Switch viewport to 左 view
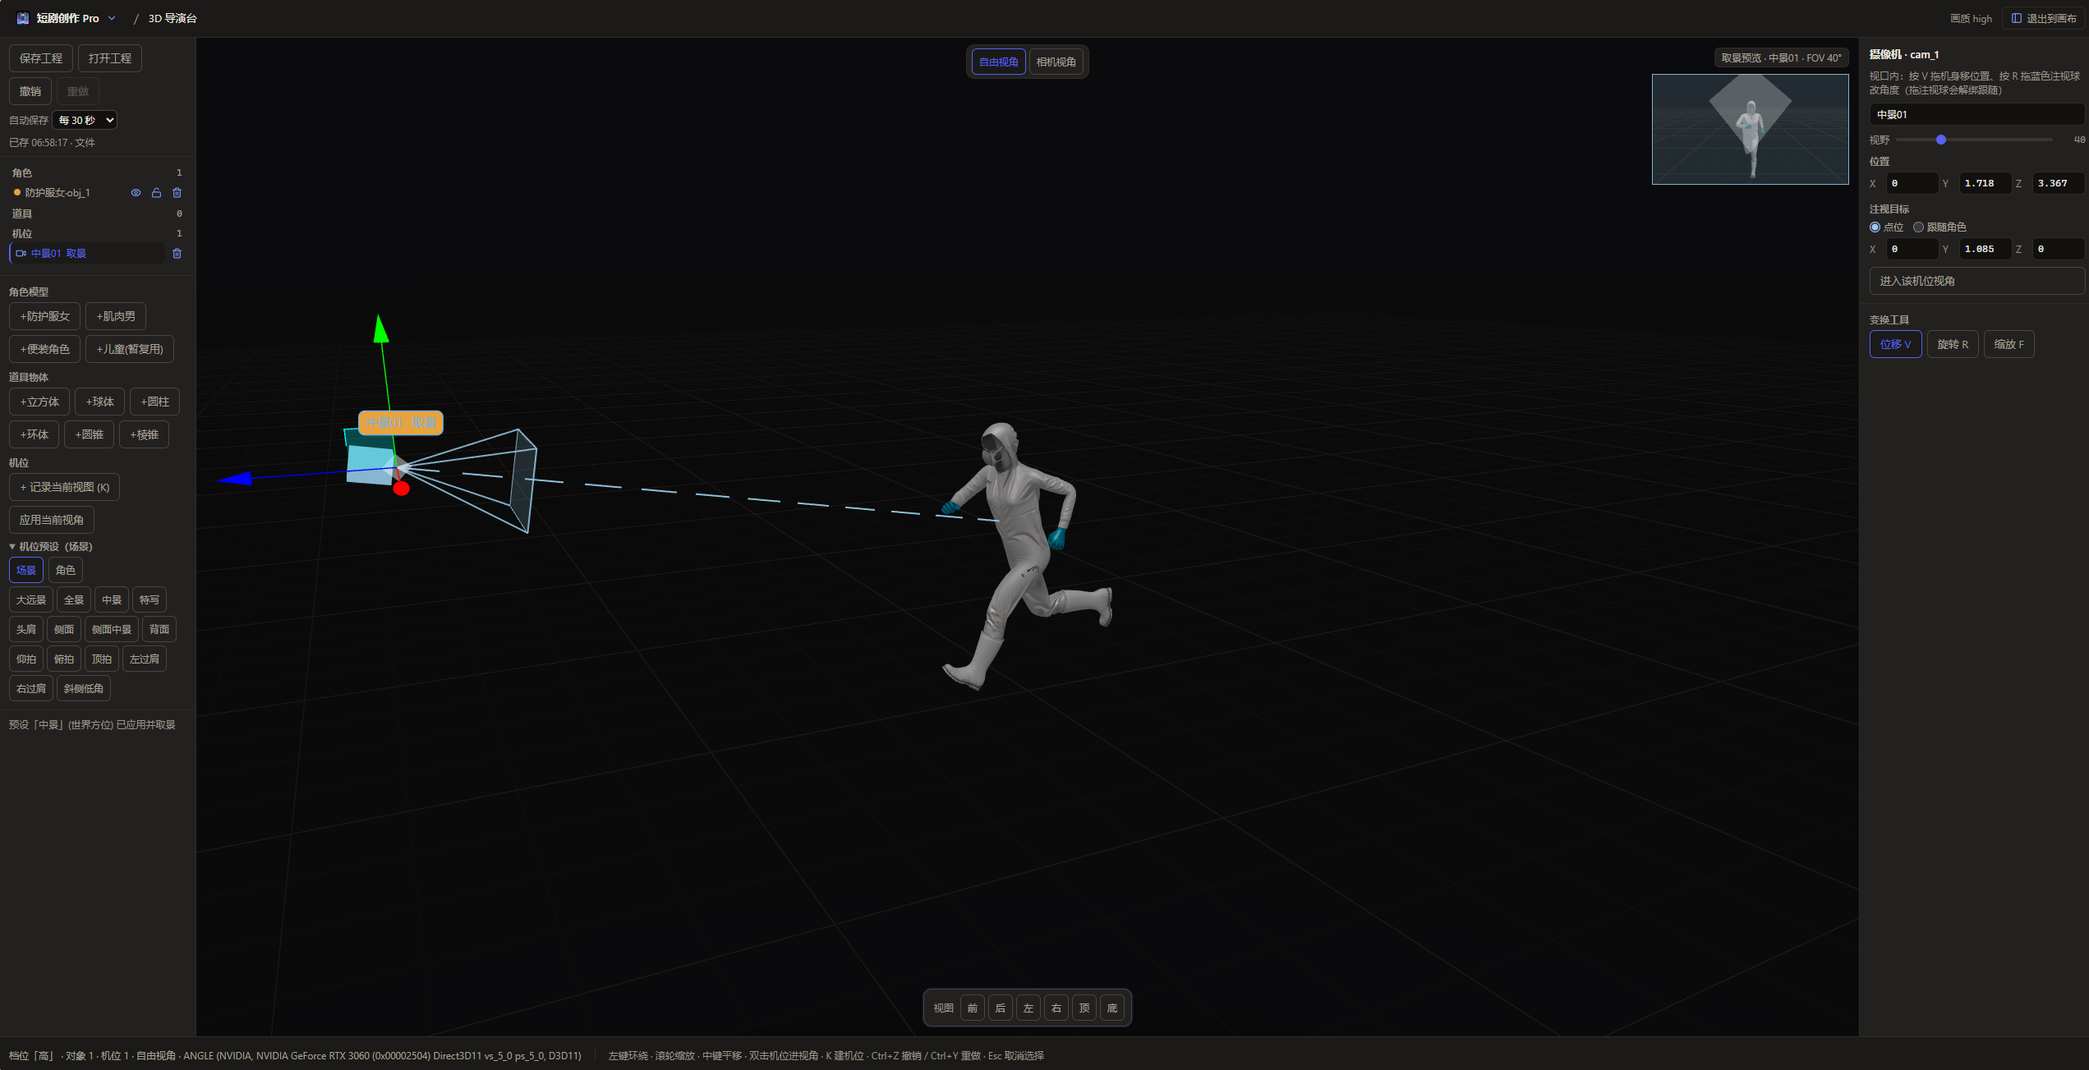This screenshot has width=2089, height=1070. tap(1028, 1008)
